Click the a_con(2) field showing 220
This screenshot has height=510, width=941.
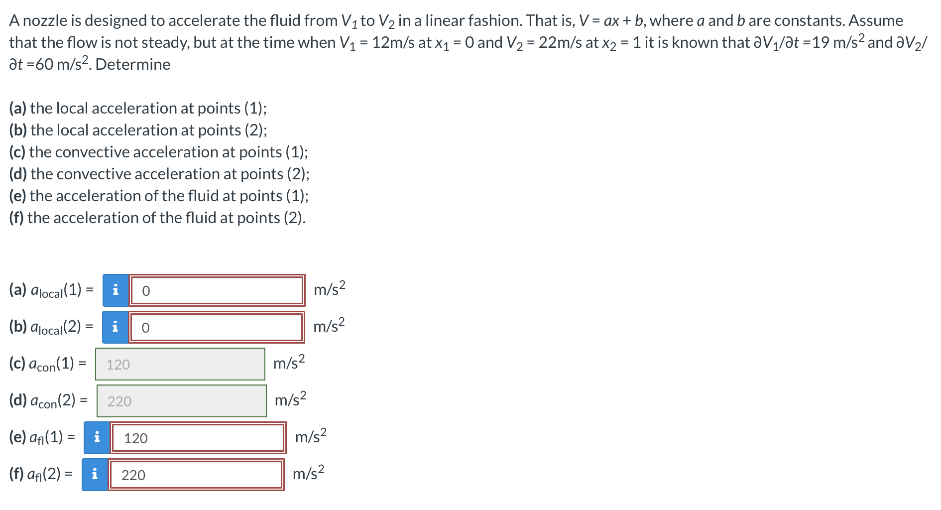(182, 401)
